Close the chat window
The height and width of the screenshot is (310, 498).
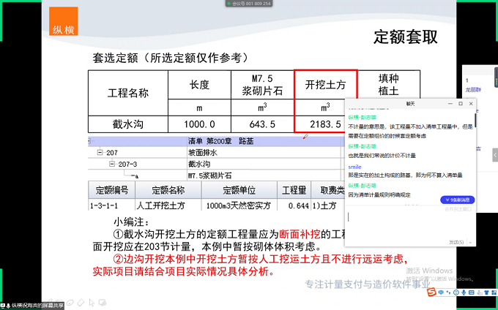[x=470, y=104]
